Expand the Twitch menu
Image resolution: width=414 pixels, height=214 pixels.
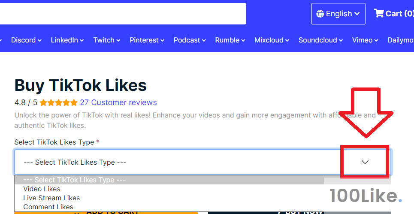pyautogui.click(x=107, y=40)
